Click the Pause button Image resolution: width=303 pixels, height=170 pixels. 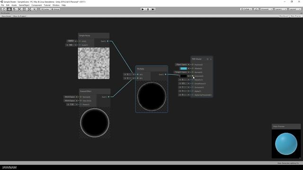click(148, 9)
